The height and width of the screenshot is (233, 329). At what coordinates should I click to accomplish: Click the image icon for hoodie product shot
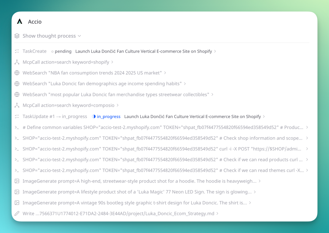click(x=17, y=181)
